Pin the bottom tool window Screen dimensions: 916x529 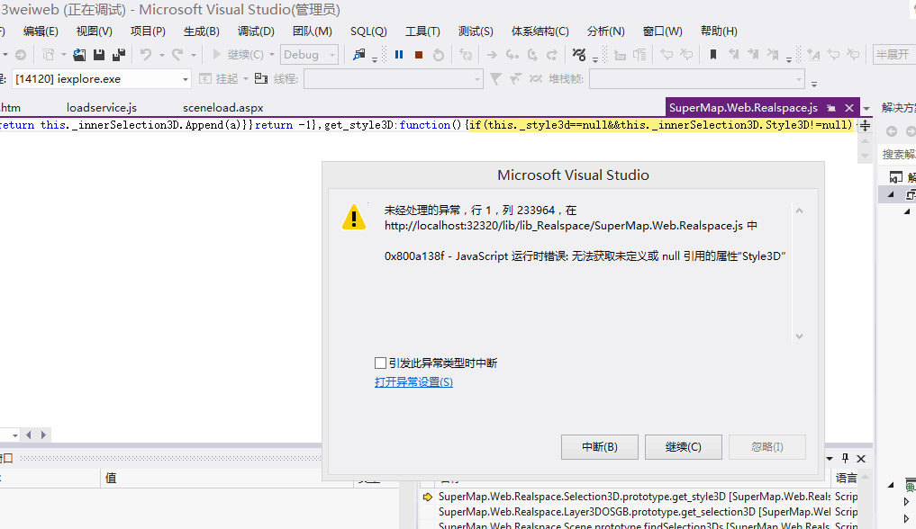coord(845,459)
